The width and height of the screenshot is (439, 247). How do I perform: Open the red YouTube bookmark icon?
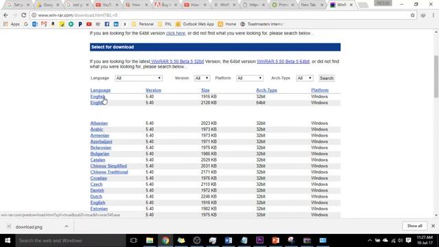[x=89, y=25]
